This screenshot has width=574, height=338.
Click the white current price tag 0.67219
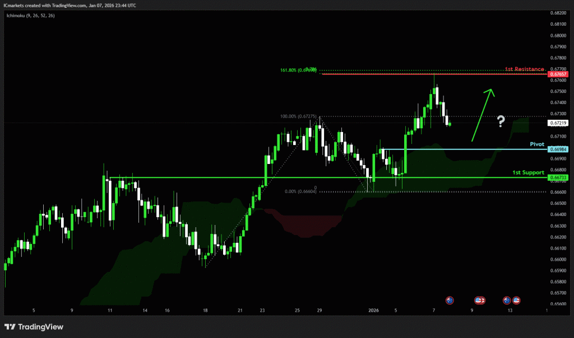pos(558,123)
